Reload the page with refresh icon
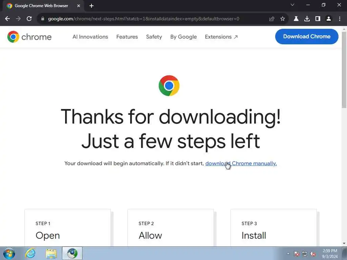The height and width of the screenshot is (260, 347). (29, 19)
